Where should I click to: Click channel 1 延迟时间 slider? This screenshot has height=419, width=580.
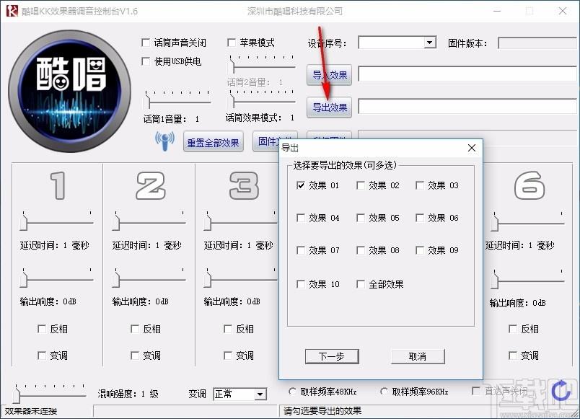tap(56, 221)
